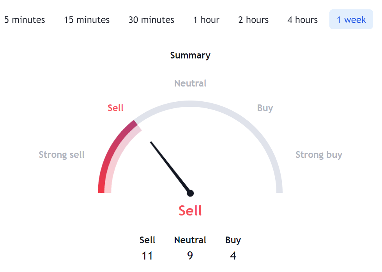The image size is (382, 272).
Task: Switch to the 4 hours tab
Action: click(302, 20)
